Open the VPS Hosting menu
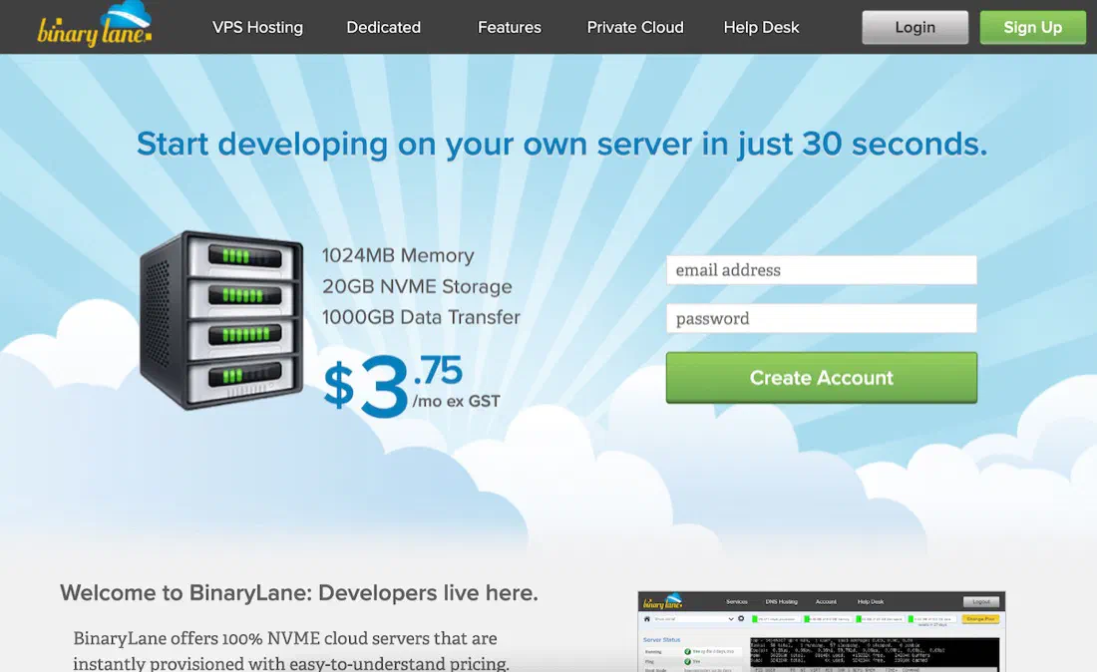 pos(257,27)
